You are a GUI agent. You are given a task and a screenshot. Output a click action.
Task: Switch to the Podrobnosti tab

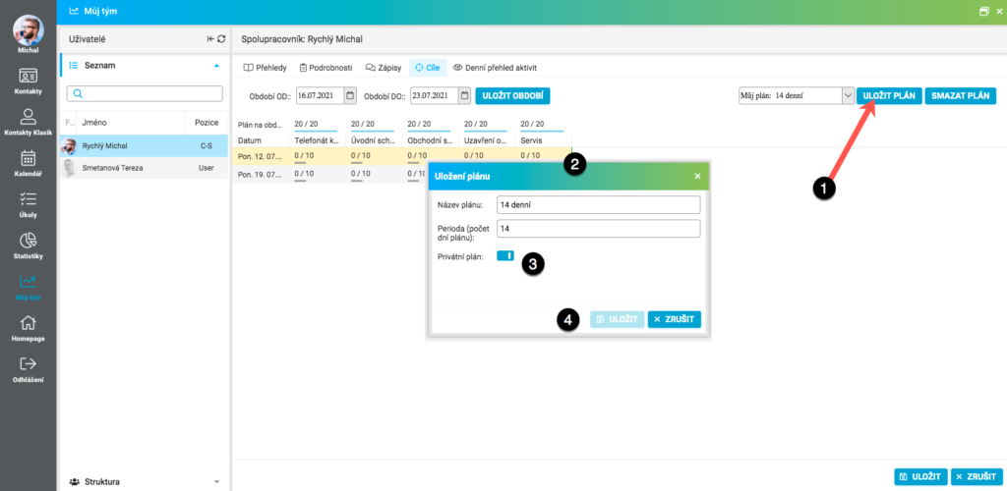tap(326, 68)
